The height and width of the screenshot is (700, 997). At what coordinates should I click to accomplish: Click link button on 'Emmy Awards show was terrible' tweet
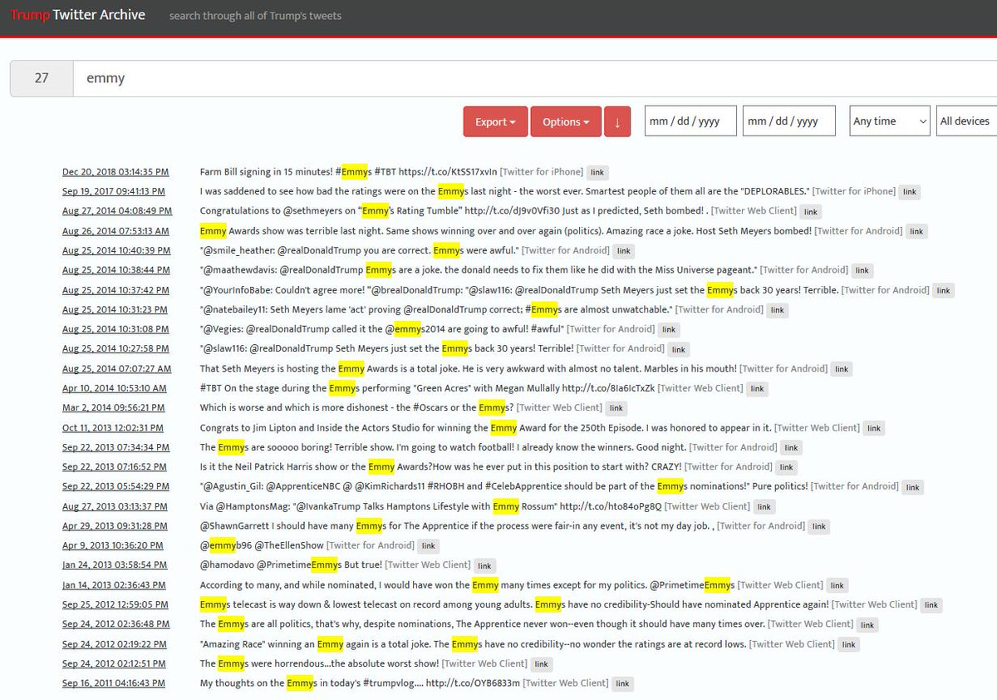point(916,232)
